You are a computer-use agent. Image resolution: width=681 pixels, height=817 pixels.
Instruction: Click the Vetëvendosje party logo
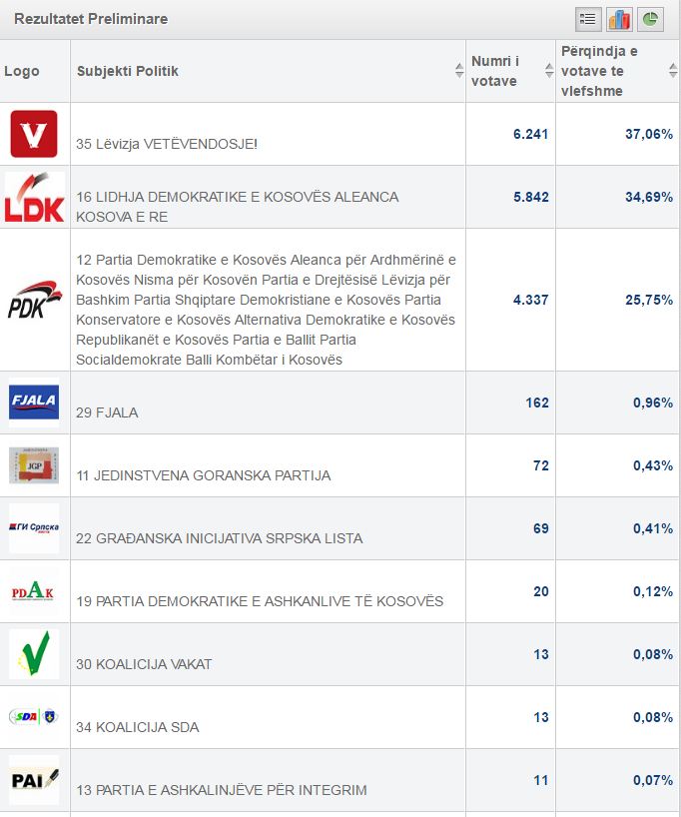(x=34, y=134)
